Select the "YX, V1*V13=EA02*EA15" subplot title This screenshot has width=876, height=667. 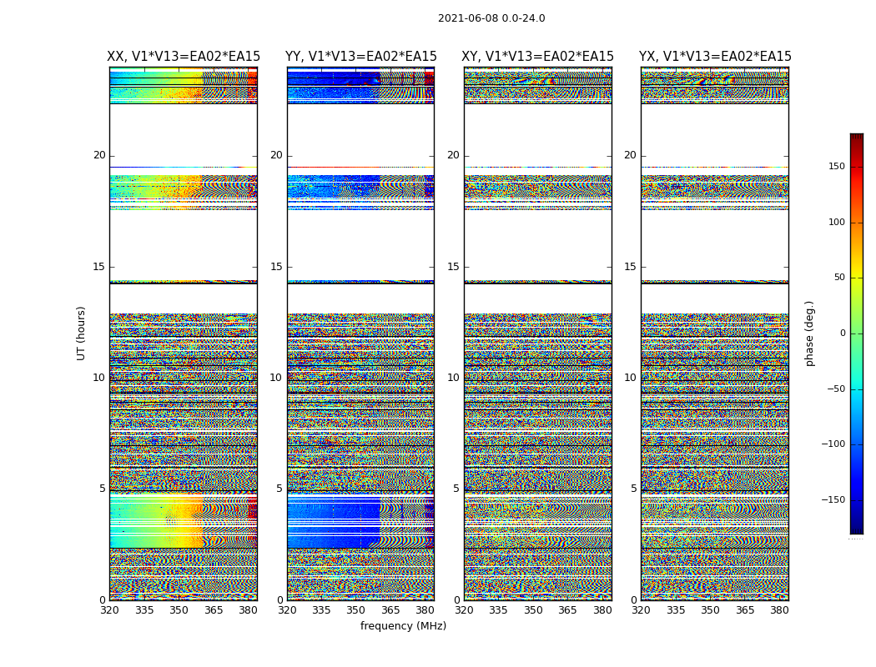pyautogui.click(x=715, y=57)
